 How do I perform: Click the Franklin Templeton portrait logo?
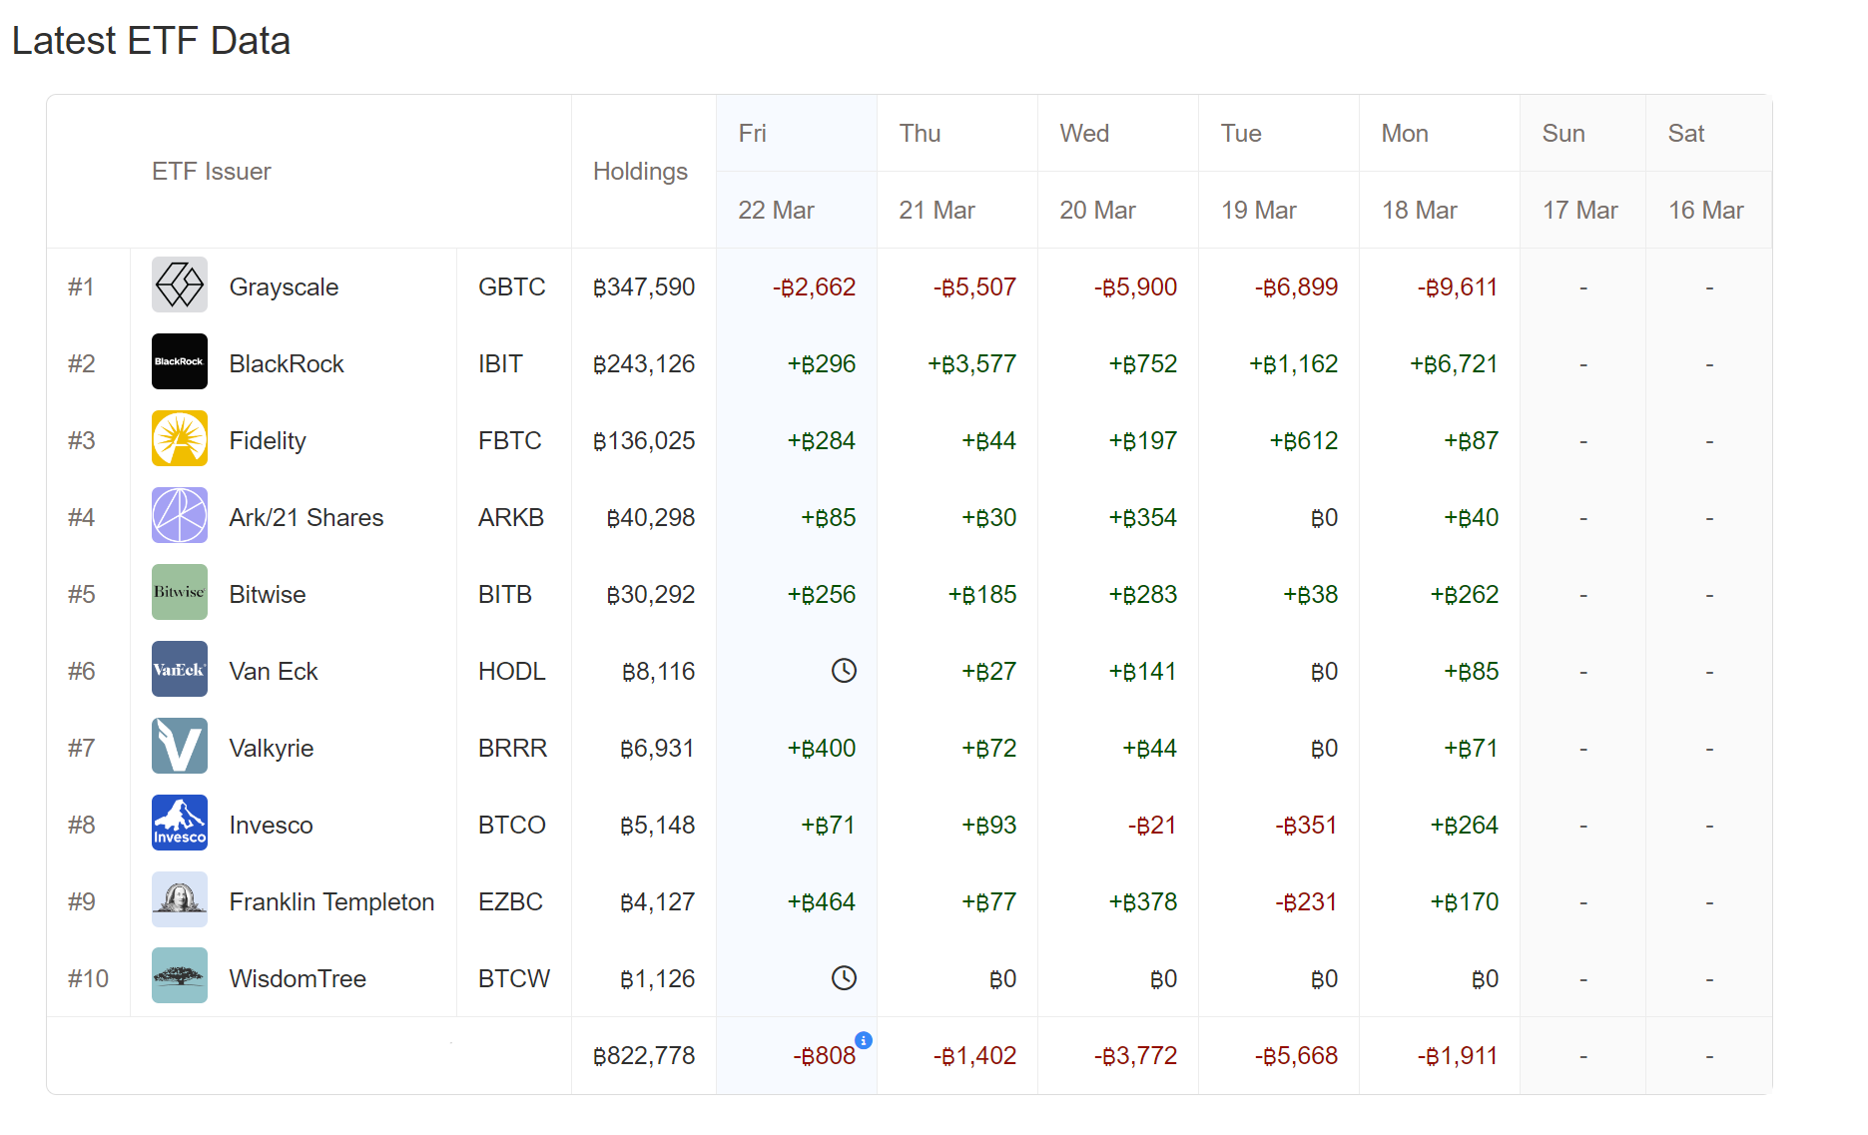[x=180, y=900]
